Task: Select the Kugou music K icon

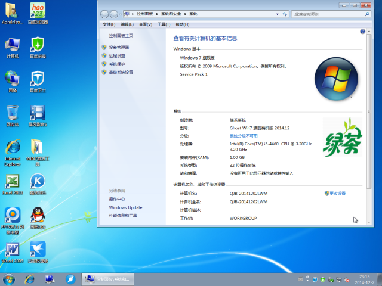Action: pos(38,184)
